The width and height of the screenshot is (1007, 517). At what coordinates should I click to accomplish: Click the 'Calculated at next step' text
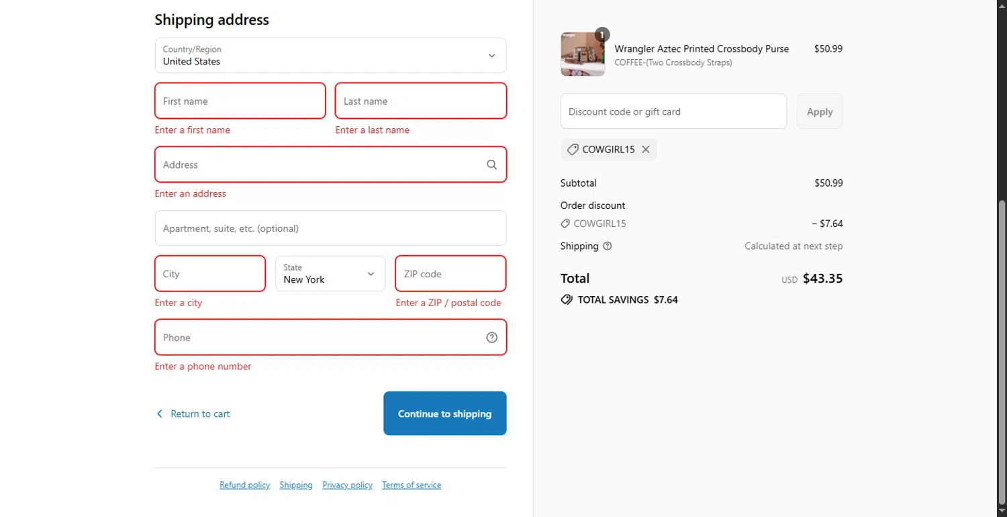coord(794,246)
